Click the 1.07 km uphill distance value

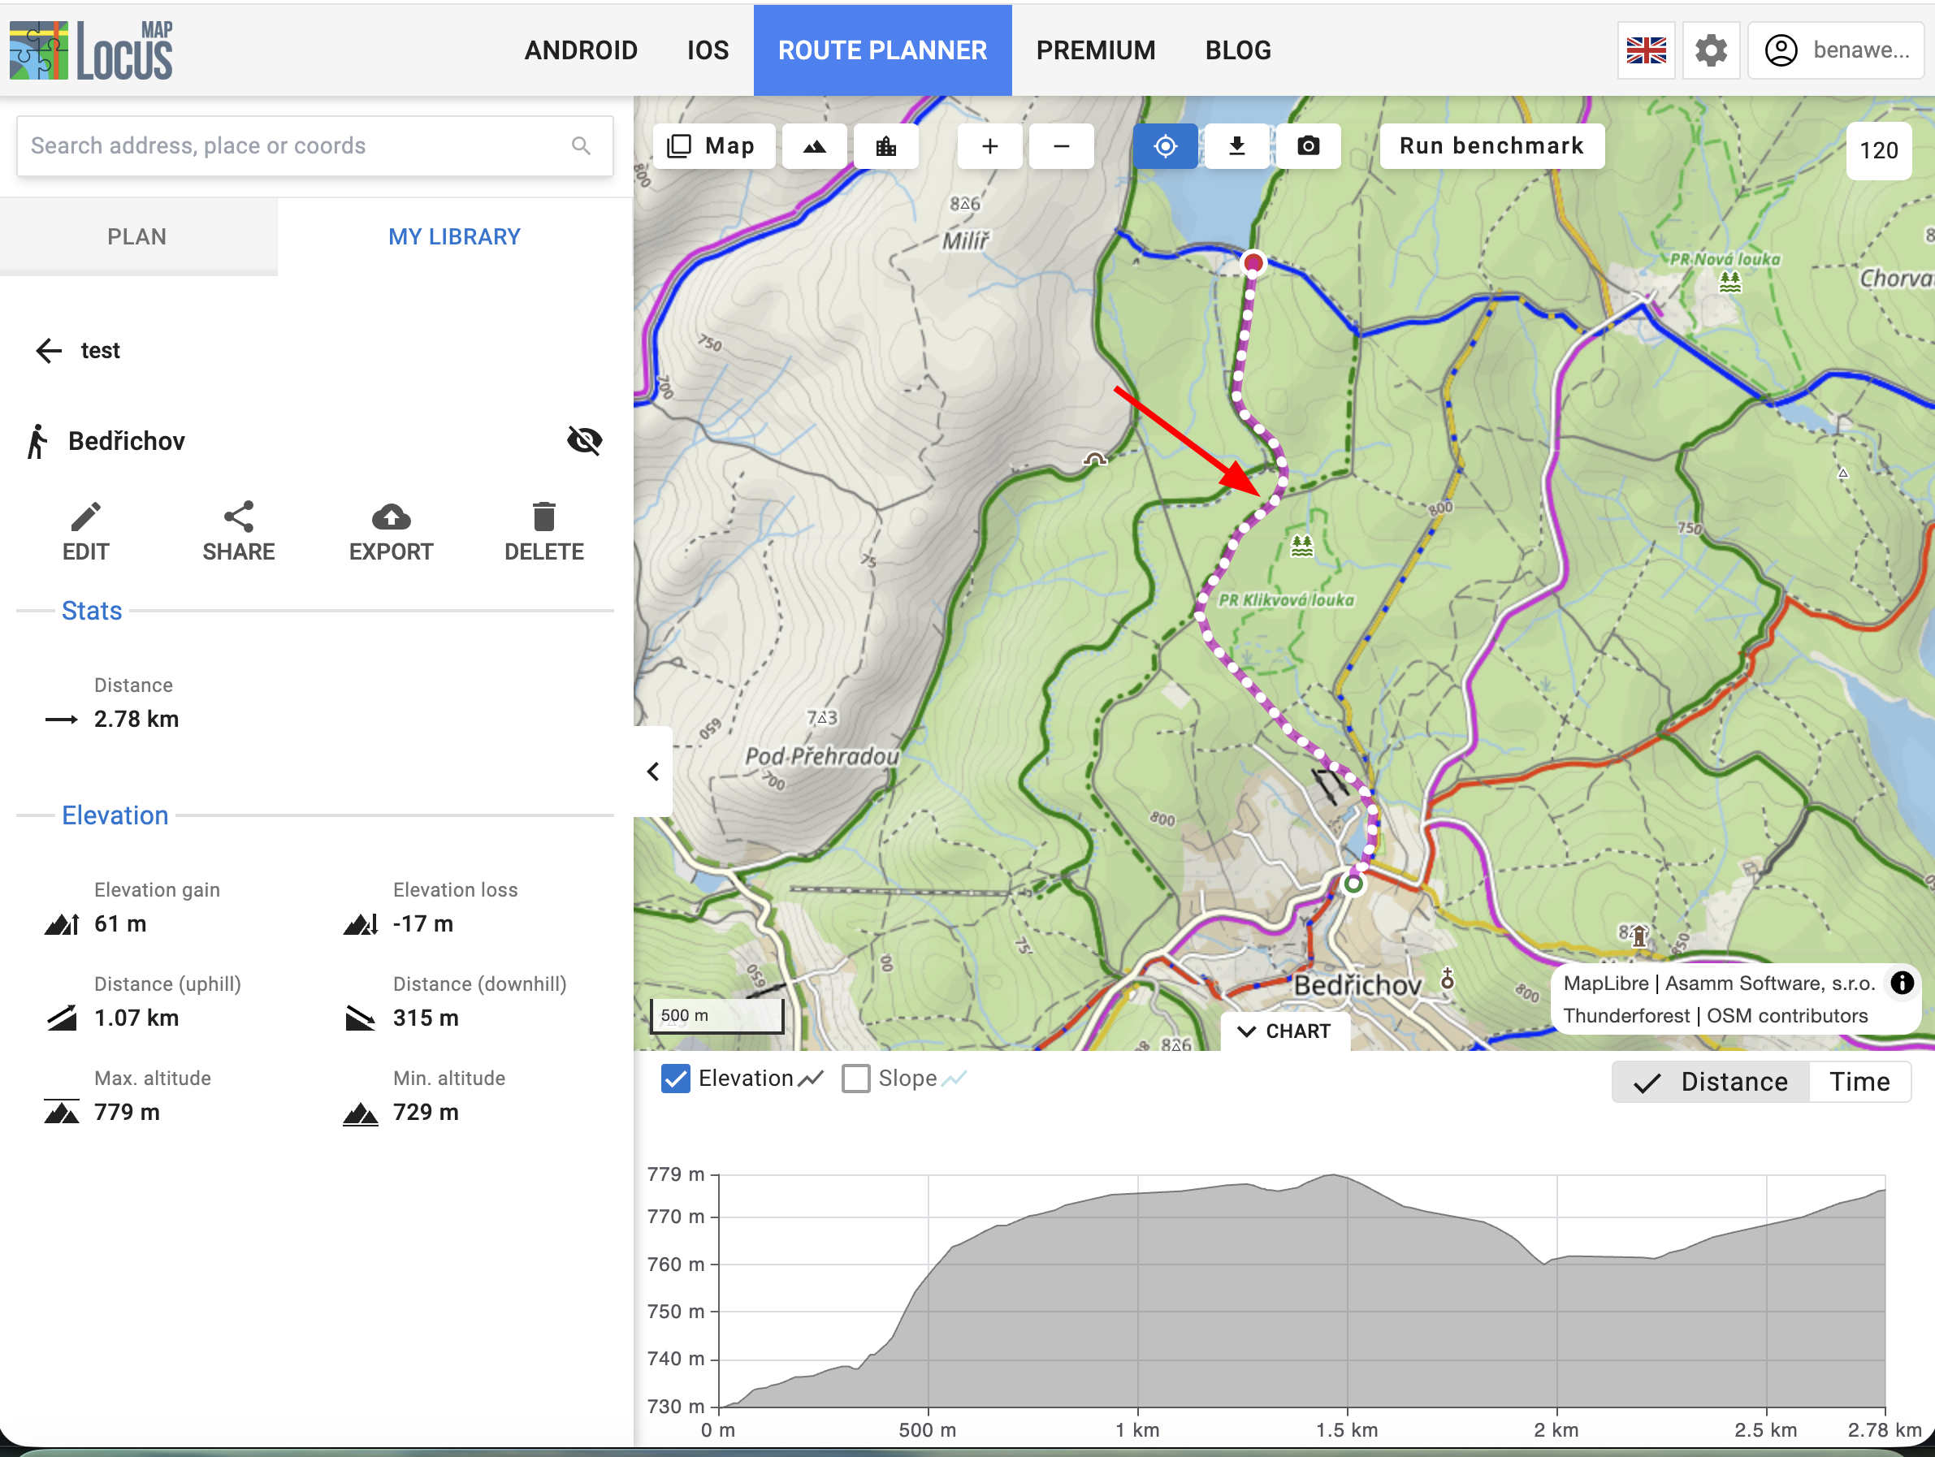[136, 1018]
